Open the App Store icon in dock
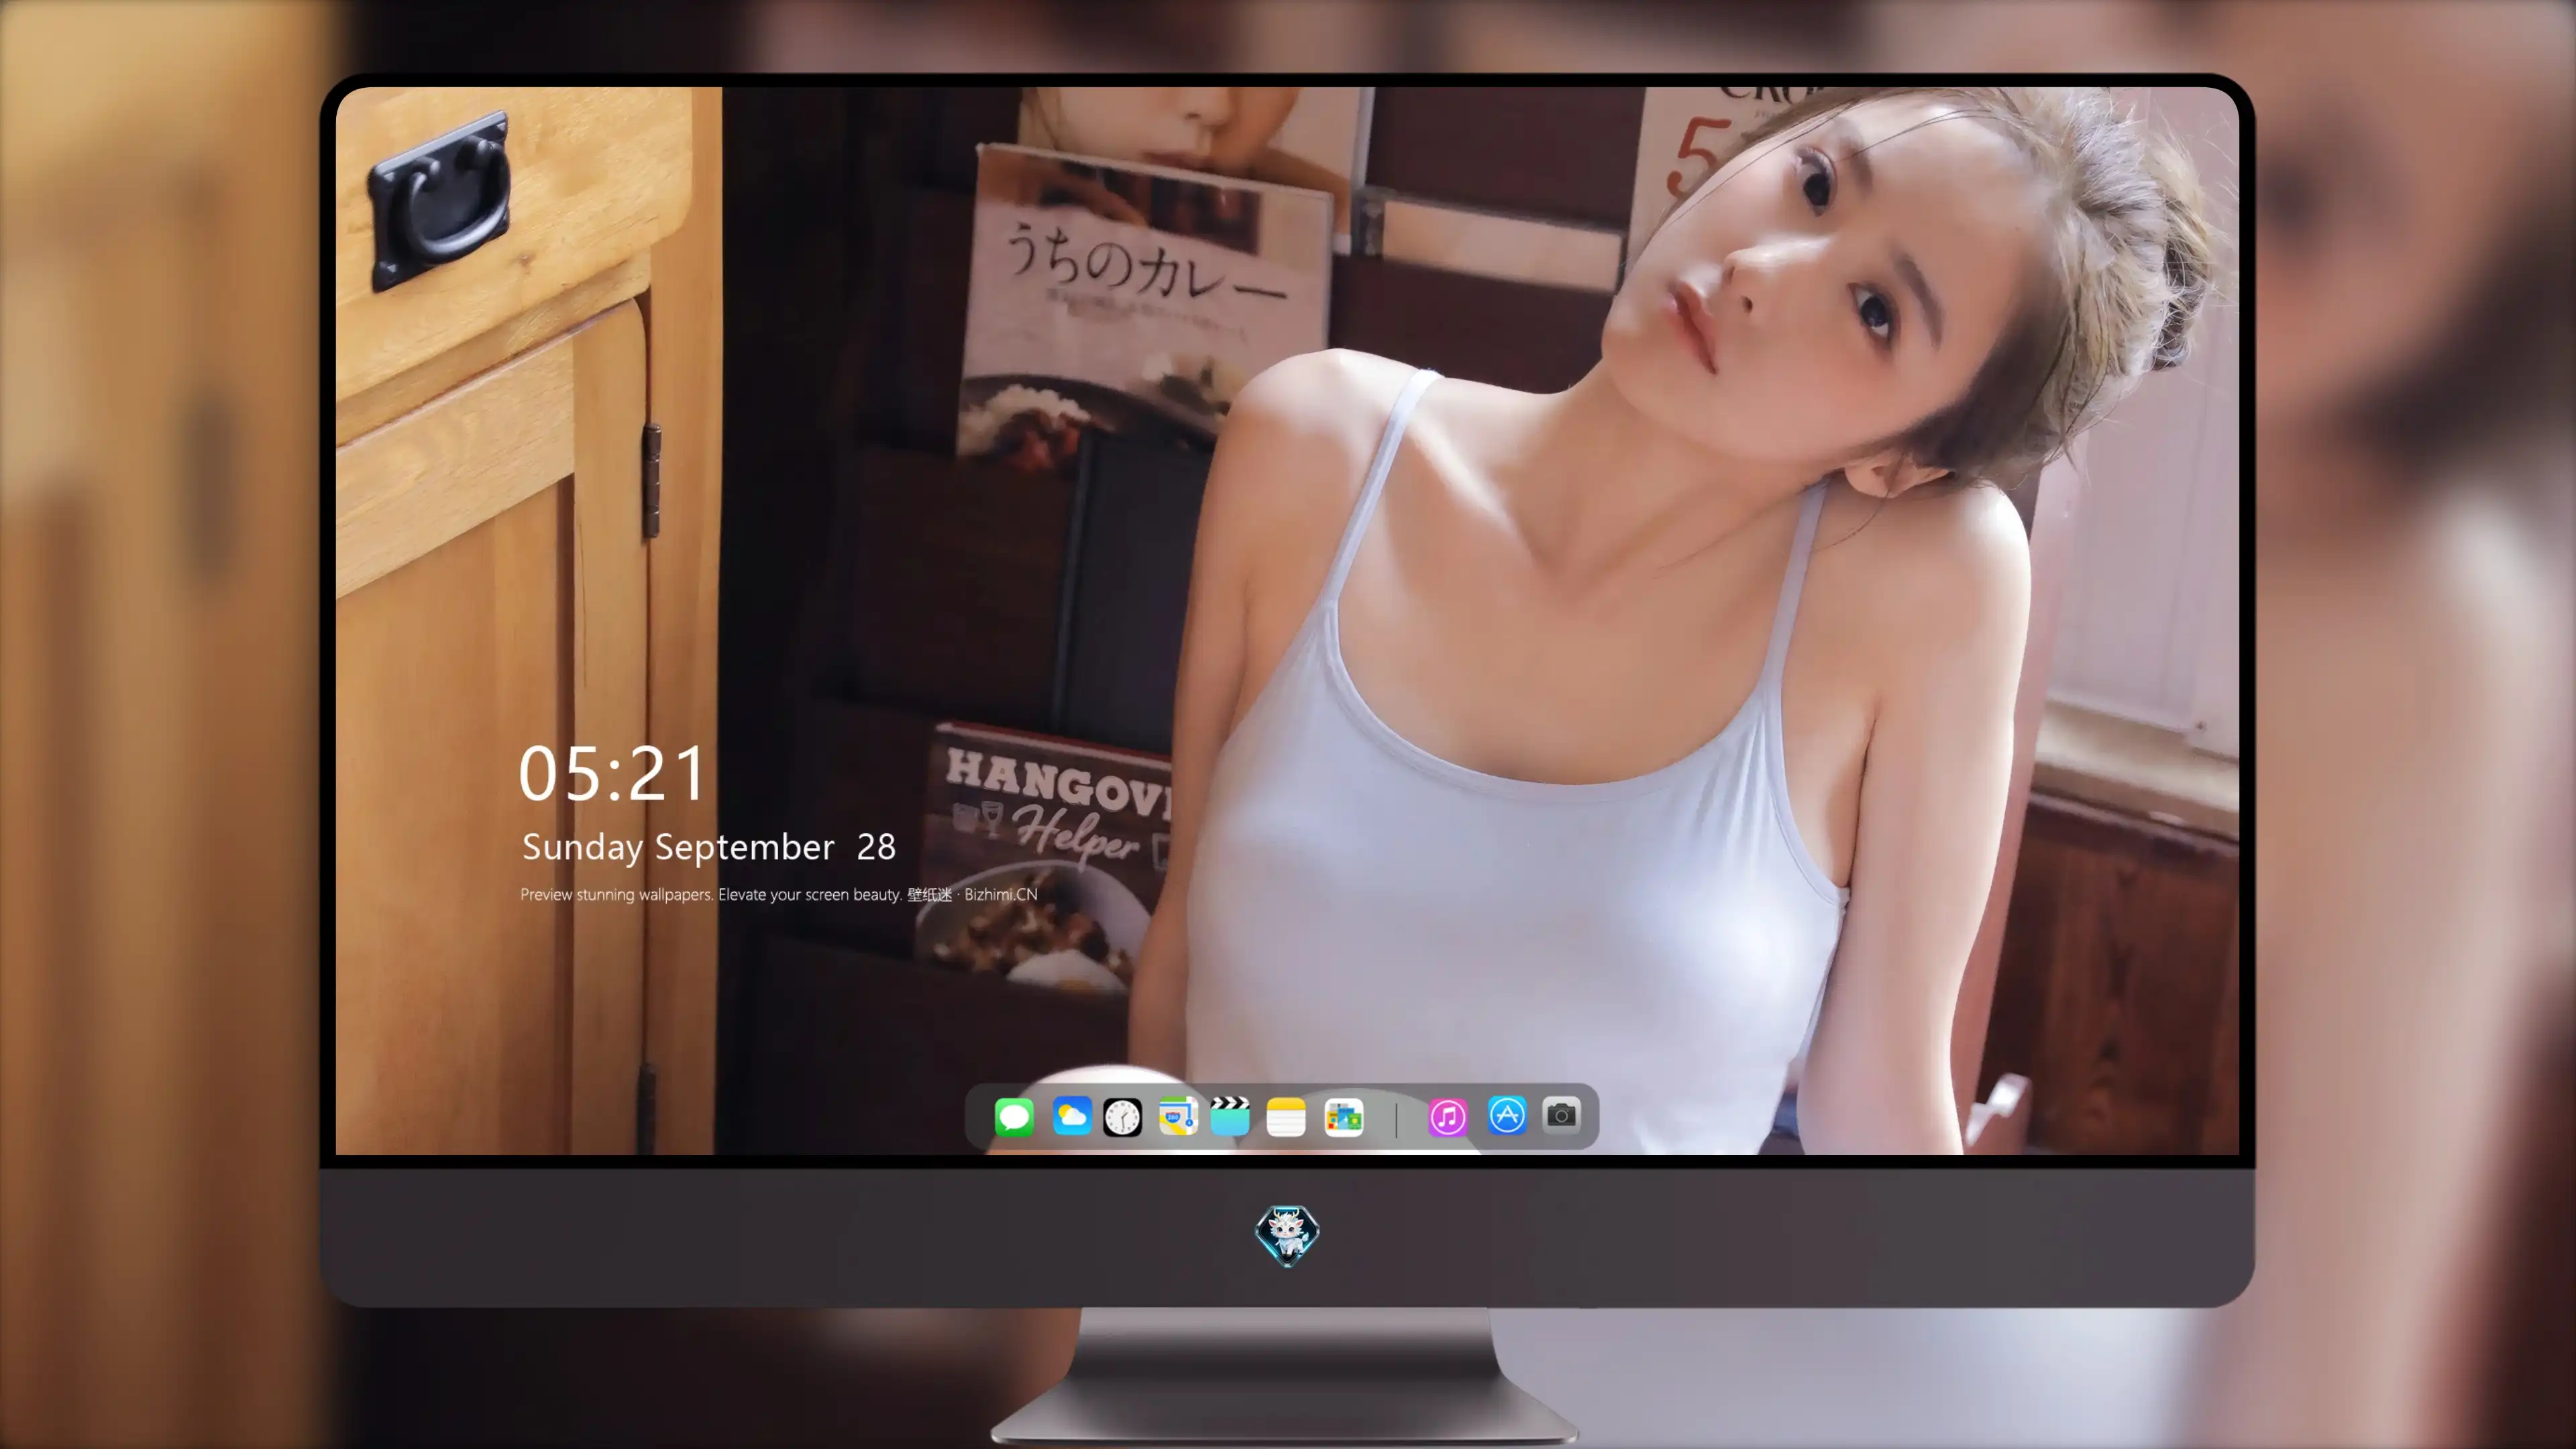The width and height of the screenshot is (2576, 1449). [x=1507, y=1115]
